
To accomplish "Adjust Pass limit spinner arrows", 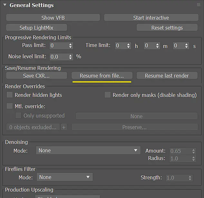I will coord(70,46).
